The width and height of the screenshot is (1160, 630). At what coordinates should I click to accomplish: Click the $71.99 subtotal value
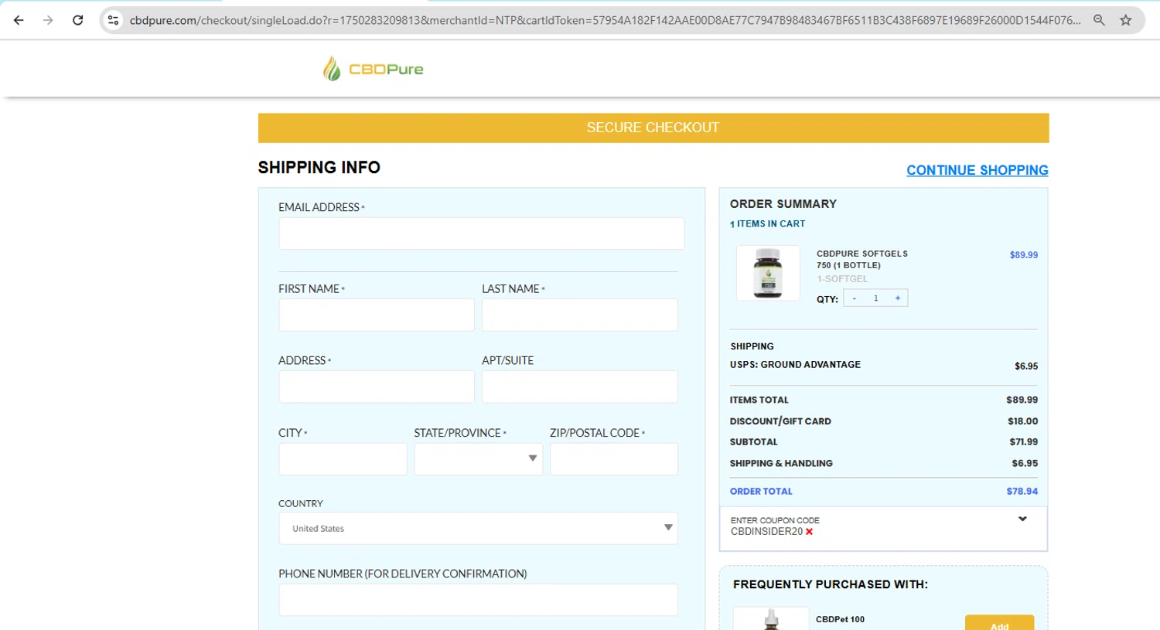(x=1023, y=442)
